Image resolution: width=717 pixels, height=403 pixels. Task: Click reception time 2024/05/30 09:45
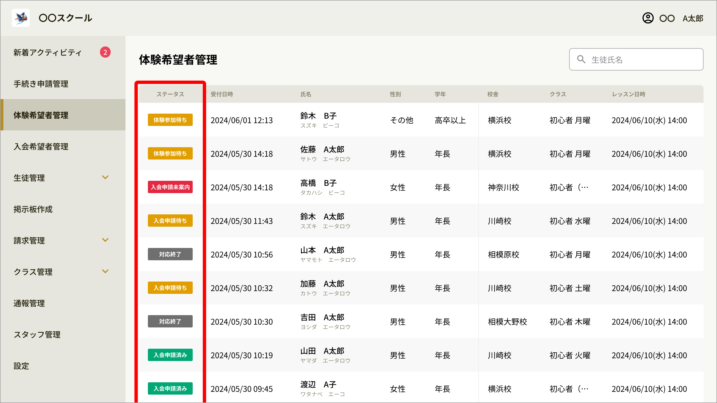point(242,389)
